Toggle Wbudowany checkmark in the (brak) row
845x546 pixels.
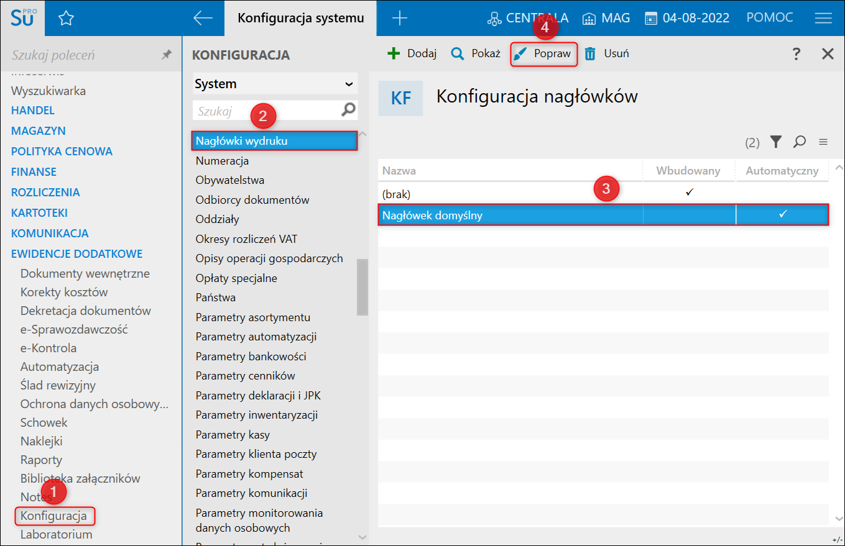pyautogui.click(x=689, y=193)
